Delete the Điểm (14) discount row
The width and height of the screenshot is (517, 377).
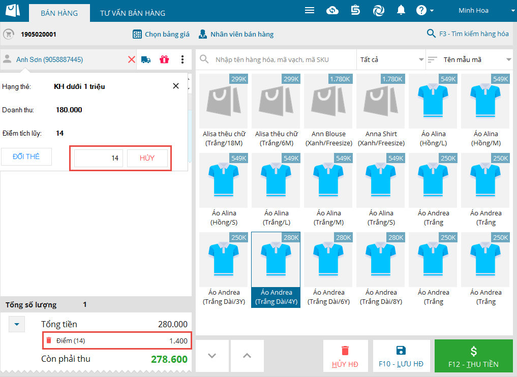(x=49, y=340)
